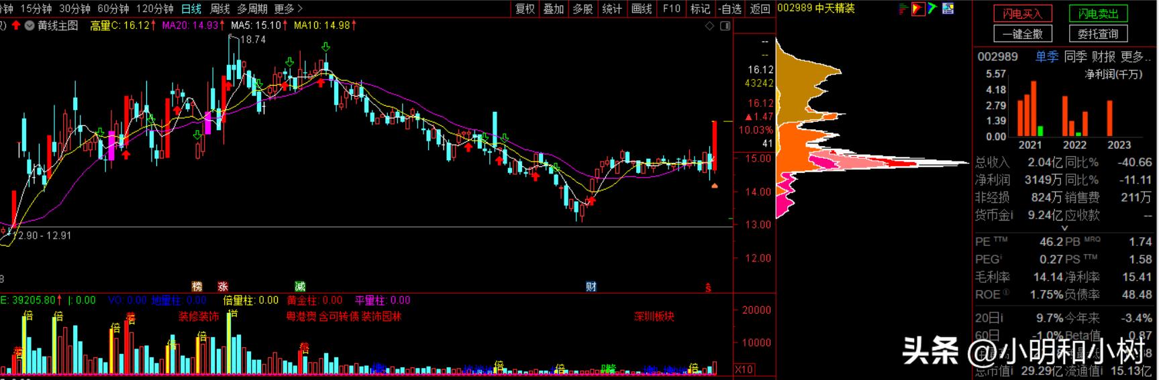Open the F10 company info

tap(671, 9)
